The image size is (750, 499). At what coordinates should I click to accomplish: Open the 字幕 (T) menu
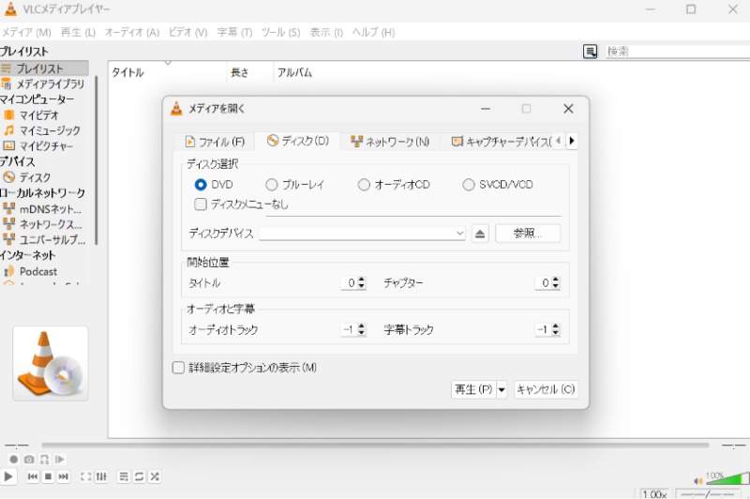point(234,33)
